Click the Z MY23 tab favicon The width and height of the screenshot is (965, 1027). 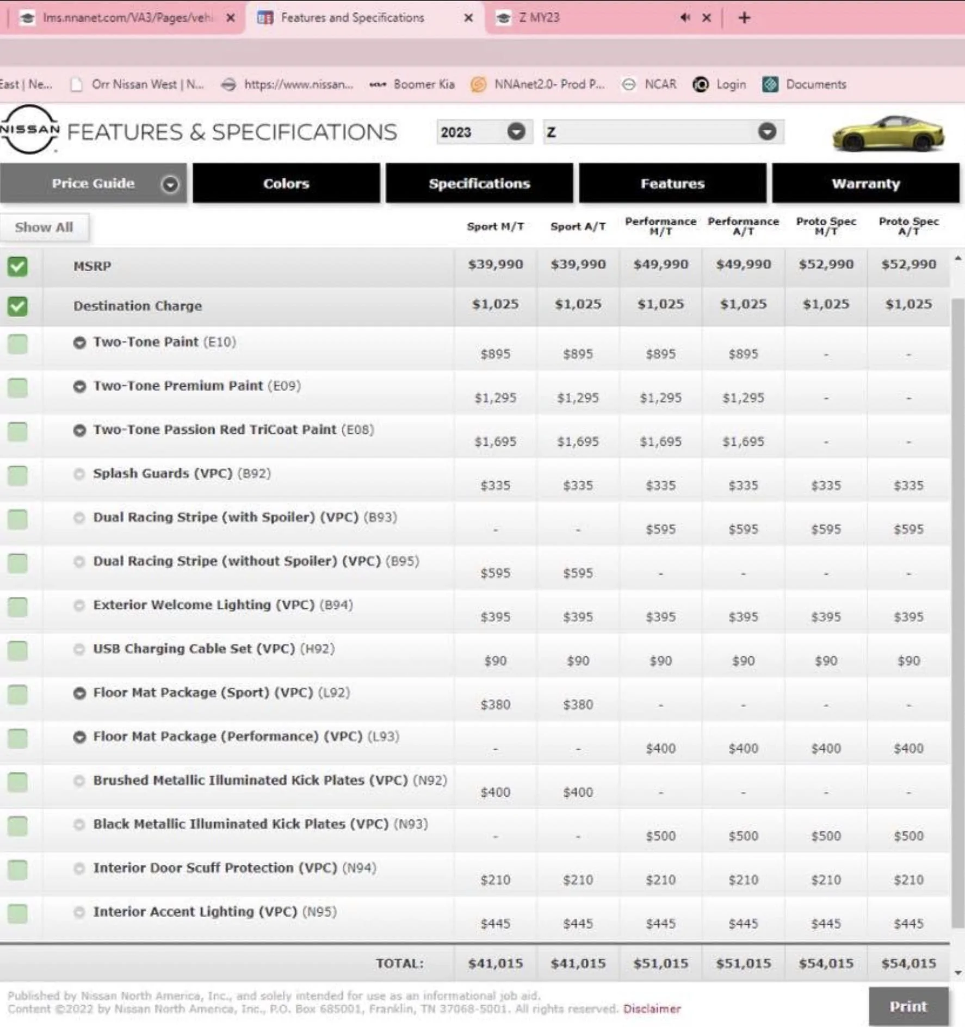[x=504, y=18]
